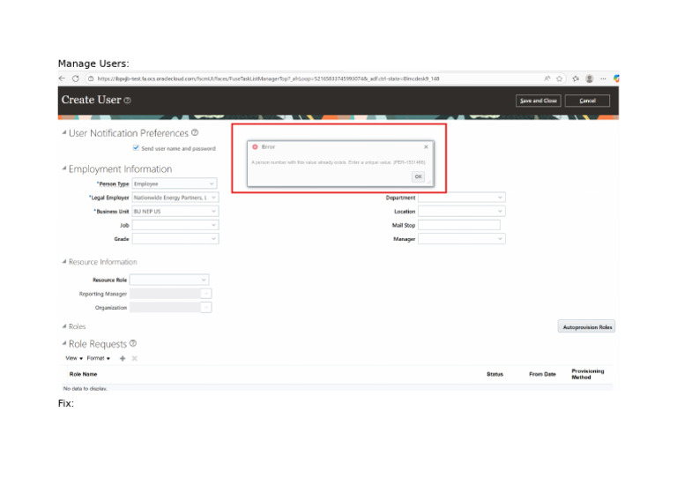Screen dimensions: 677x479
Task: Sort by Role Name column header
Action: coord(84,374)
